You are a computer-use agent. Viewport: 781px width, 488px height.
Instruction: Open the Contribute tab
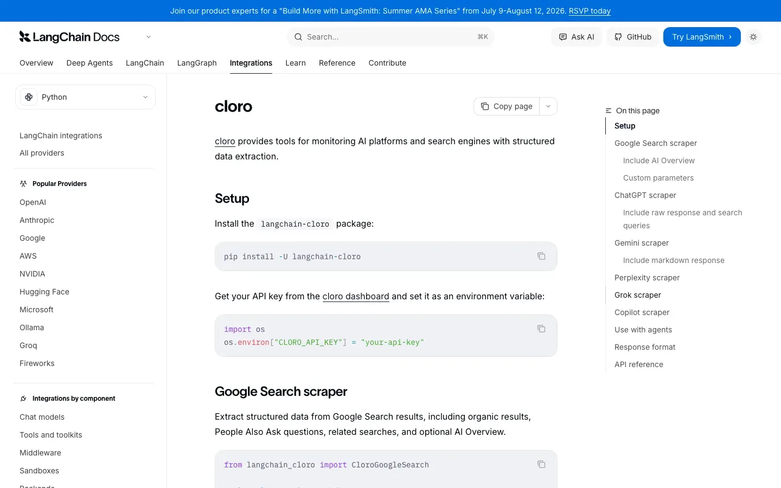pos(387,63)
